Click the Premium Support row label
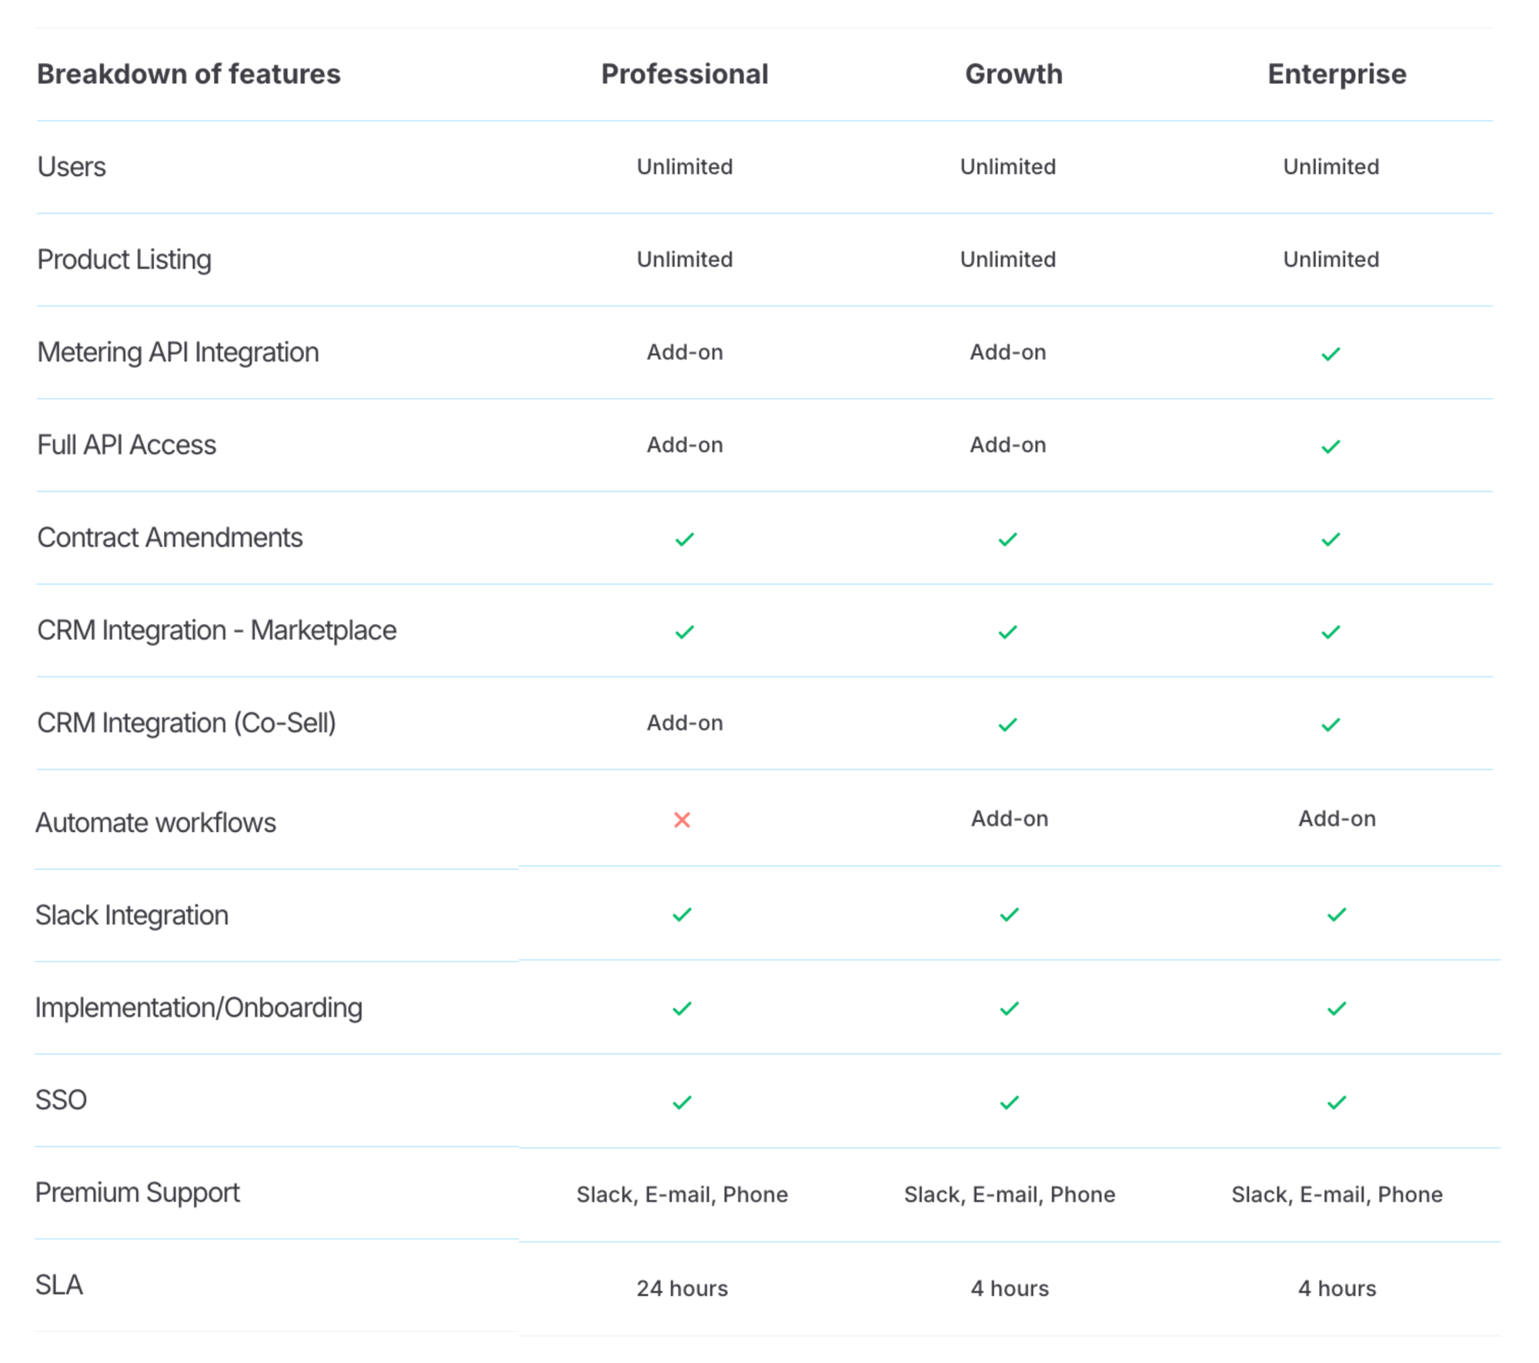Viewport: 1539px width, 1363px height. 138,1192
